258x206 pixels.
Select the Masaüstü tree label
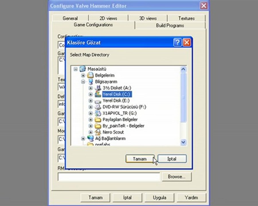(97, 69)
